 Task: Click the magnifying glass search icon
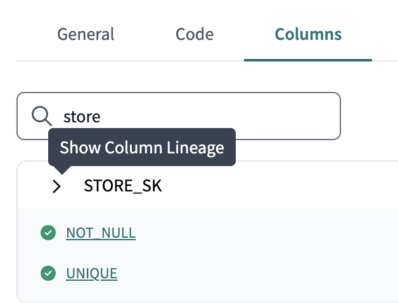[41, 116]
